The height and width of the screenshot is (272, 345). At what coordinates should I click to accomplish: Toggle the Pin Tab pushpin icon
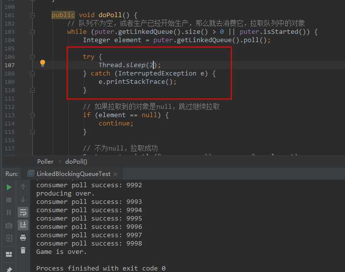pyautogui.click(x=9, y=270)
